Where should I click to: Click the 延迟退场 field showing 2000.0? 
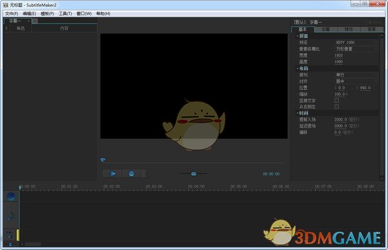click(341, 126)
